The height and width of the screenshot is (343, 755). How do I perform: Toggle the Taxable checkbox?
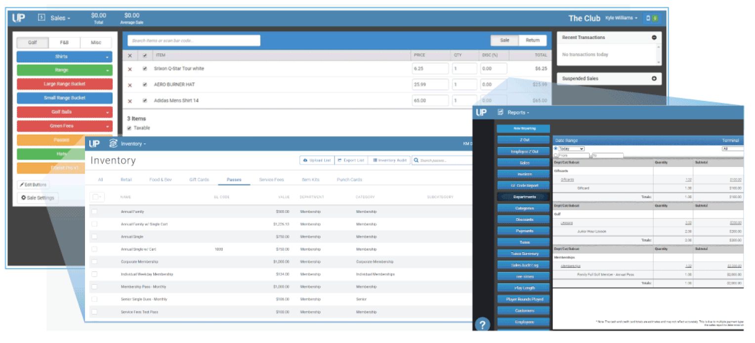[129, 128]
